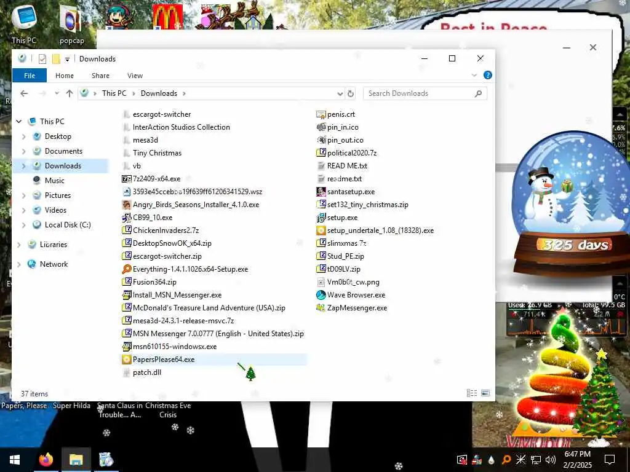This screenshot has width=630, height=472.
Task: Expand the Desktop tree node
Action: click(x=24, y=136)
